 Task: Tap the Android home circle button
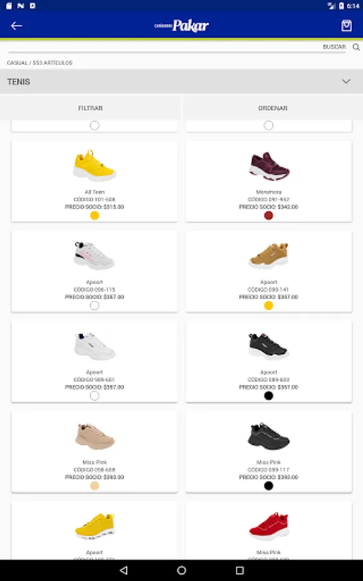click(181, 570)
